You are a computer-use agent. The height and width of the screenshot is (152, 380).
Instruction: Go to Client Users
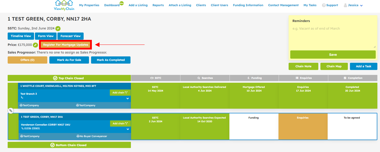point(220,5)
